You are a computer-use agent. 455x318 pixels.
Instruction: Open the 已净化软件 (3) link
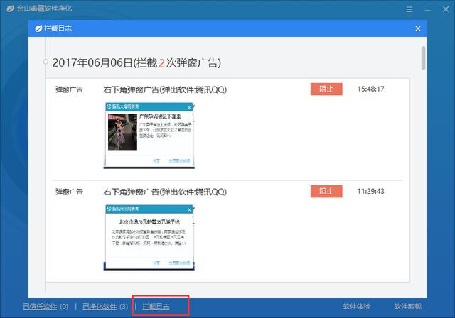pos(105,307)
